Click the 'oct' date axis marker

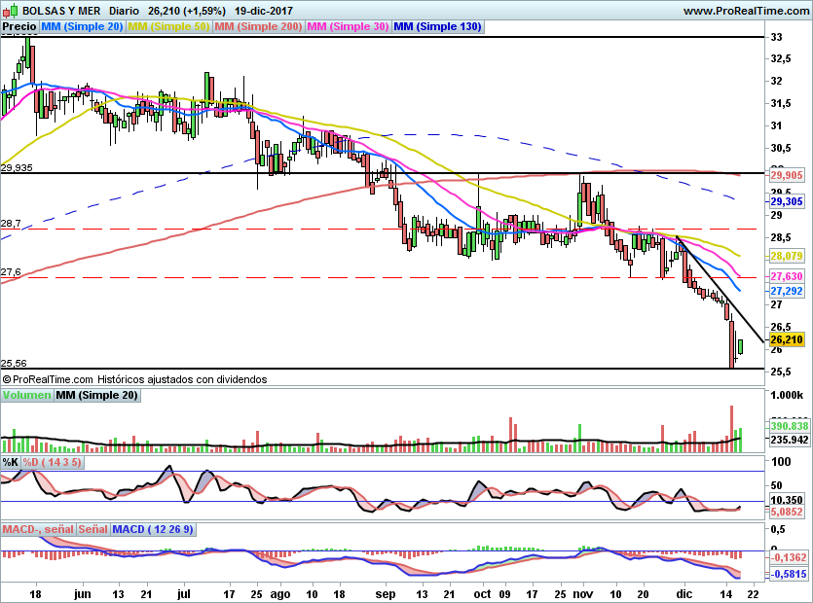pos(482,594)
